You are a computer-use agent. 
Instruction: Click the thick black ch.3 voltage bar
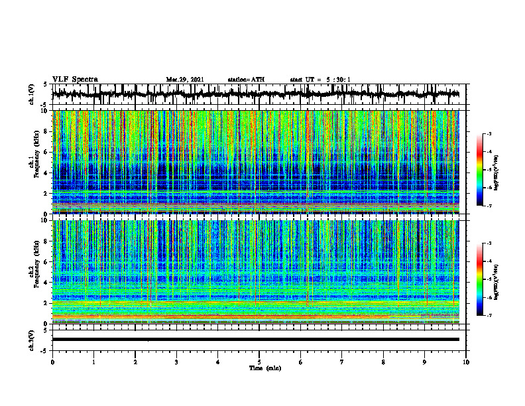click(256, 340)
